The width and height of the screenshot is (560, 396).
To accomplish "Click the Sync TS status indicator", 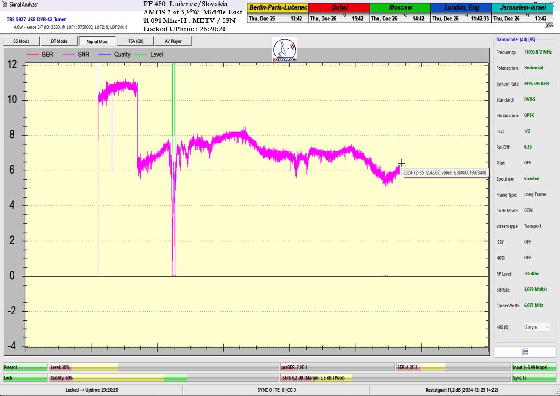I will click(534, 377).
